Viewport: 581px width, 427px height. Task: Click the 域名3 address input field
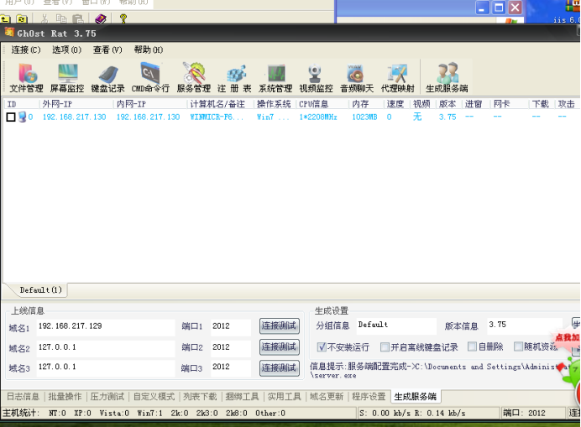(x=106, y=368)
